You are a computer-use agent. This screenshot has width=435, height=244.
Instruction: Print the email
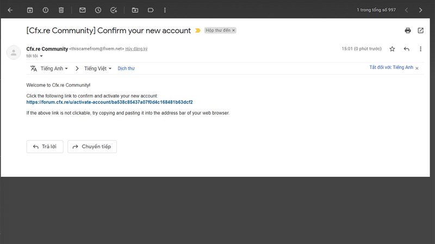(x=408, y=30)
